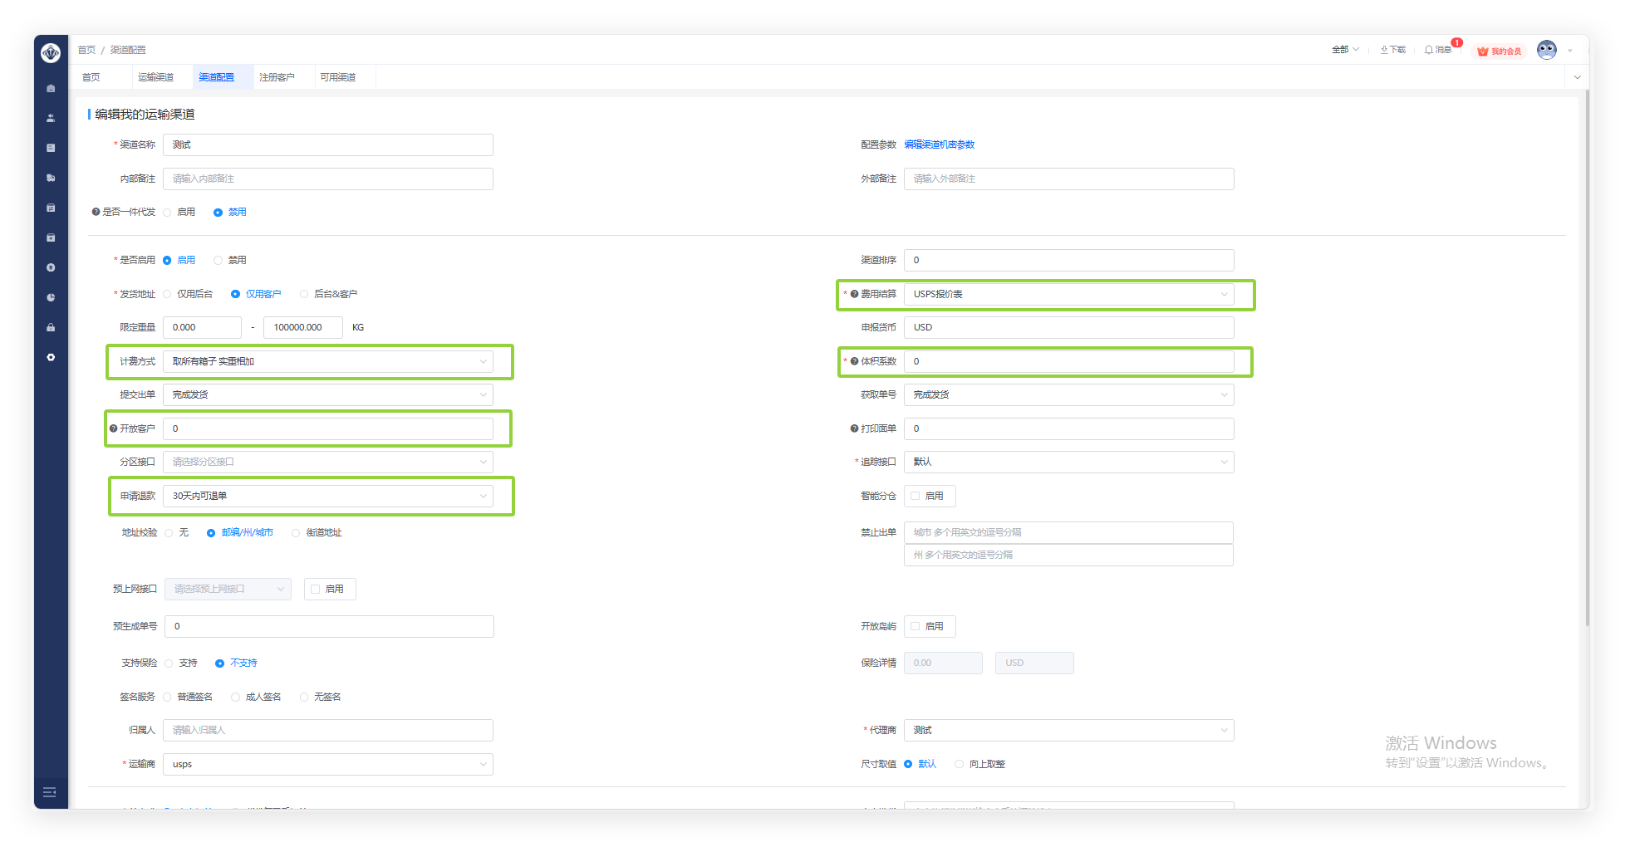Click the 编辑渠道机密参数 link

pyautogui.click(x=939, y=144)
